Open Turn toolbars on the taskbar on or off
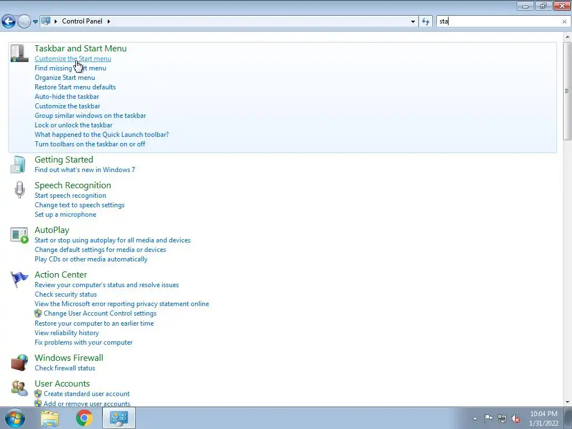The height and width of the screenshot is (429, 572). [x=90, y=144]
